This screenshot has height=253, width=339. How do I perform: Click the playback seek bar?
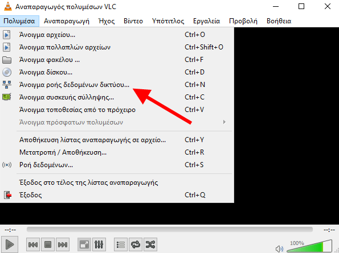pyautogui.click(x=170, y=229)
